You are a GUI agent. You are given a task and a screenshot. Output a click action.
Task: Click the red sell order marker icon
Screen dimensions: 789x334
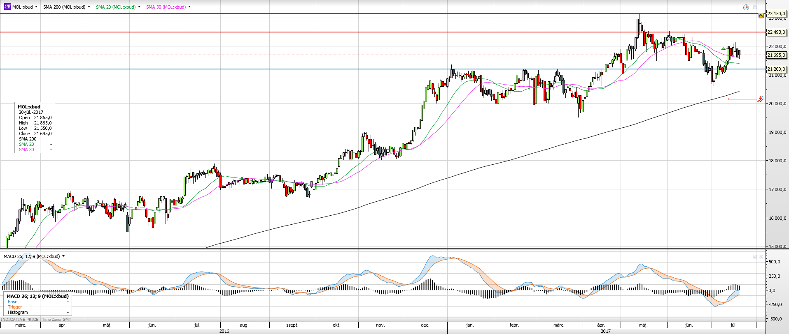click(760, 99)
